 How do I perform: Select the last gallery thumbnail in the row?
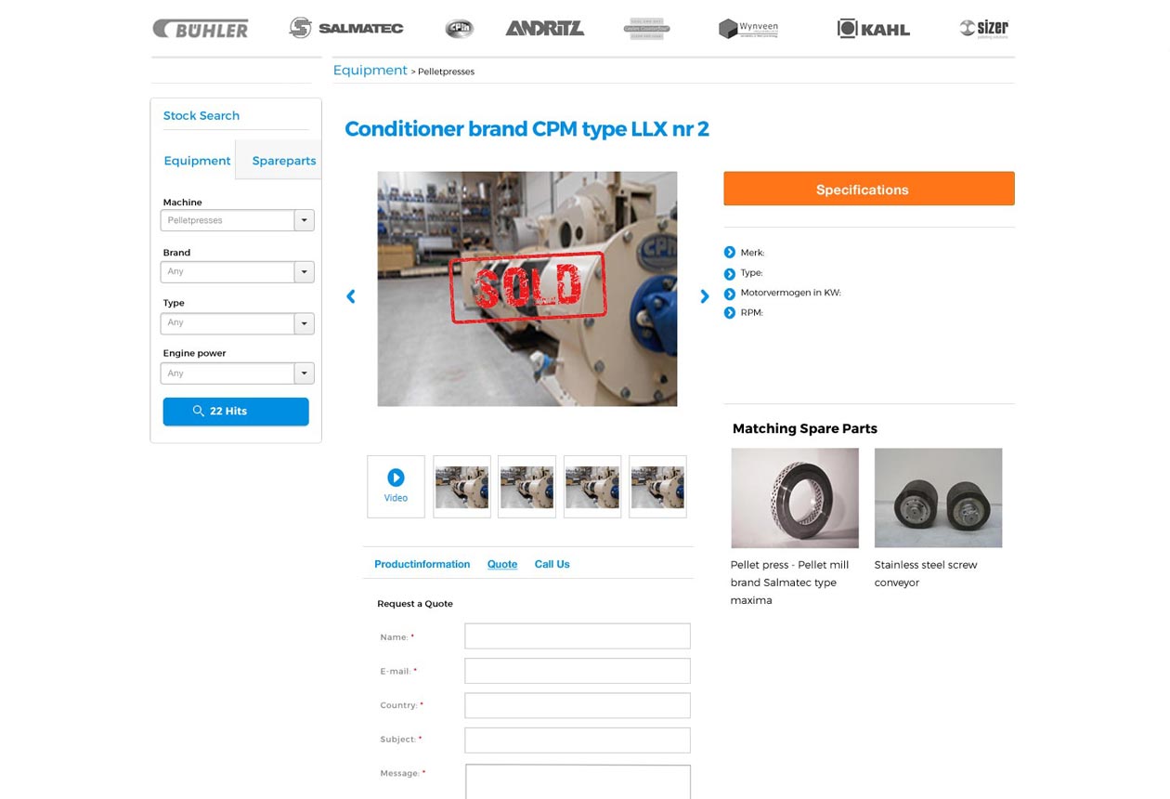tap(657, 486)
